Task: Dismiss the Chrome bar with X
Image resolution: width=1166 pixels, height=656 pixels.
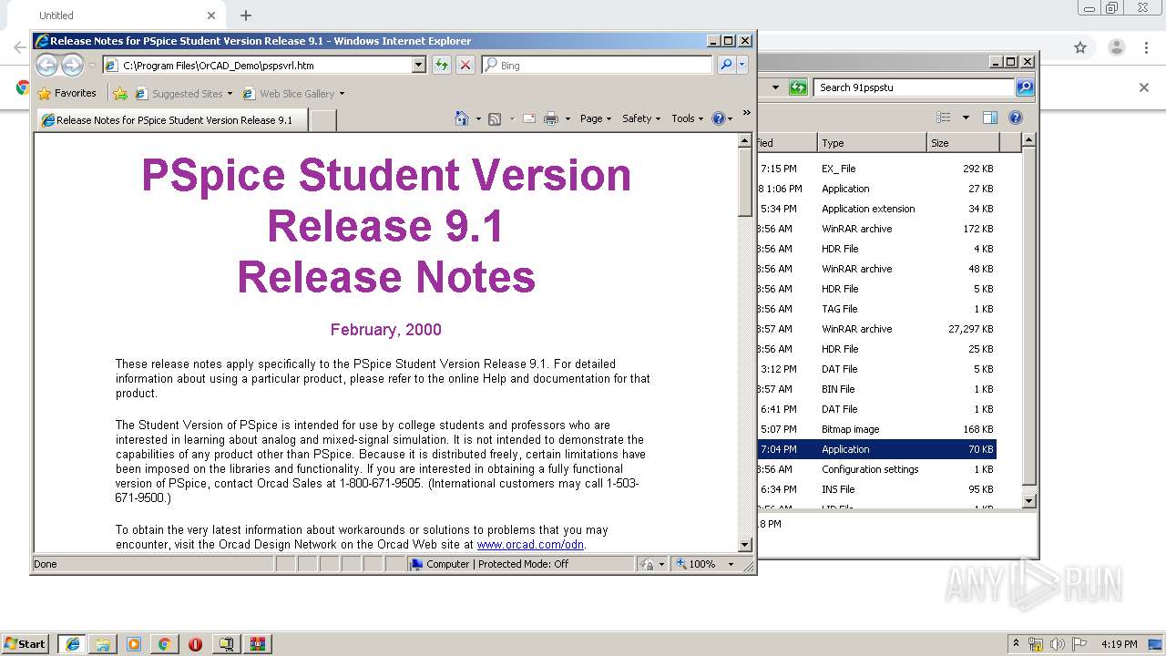Action: coord(1144,87)
